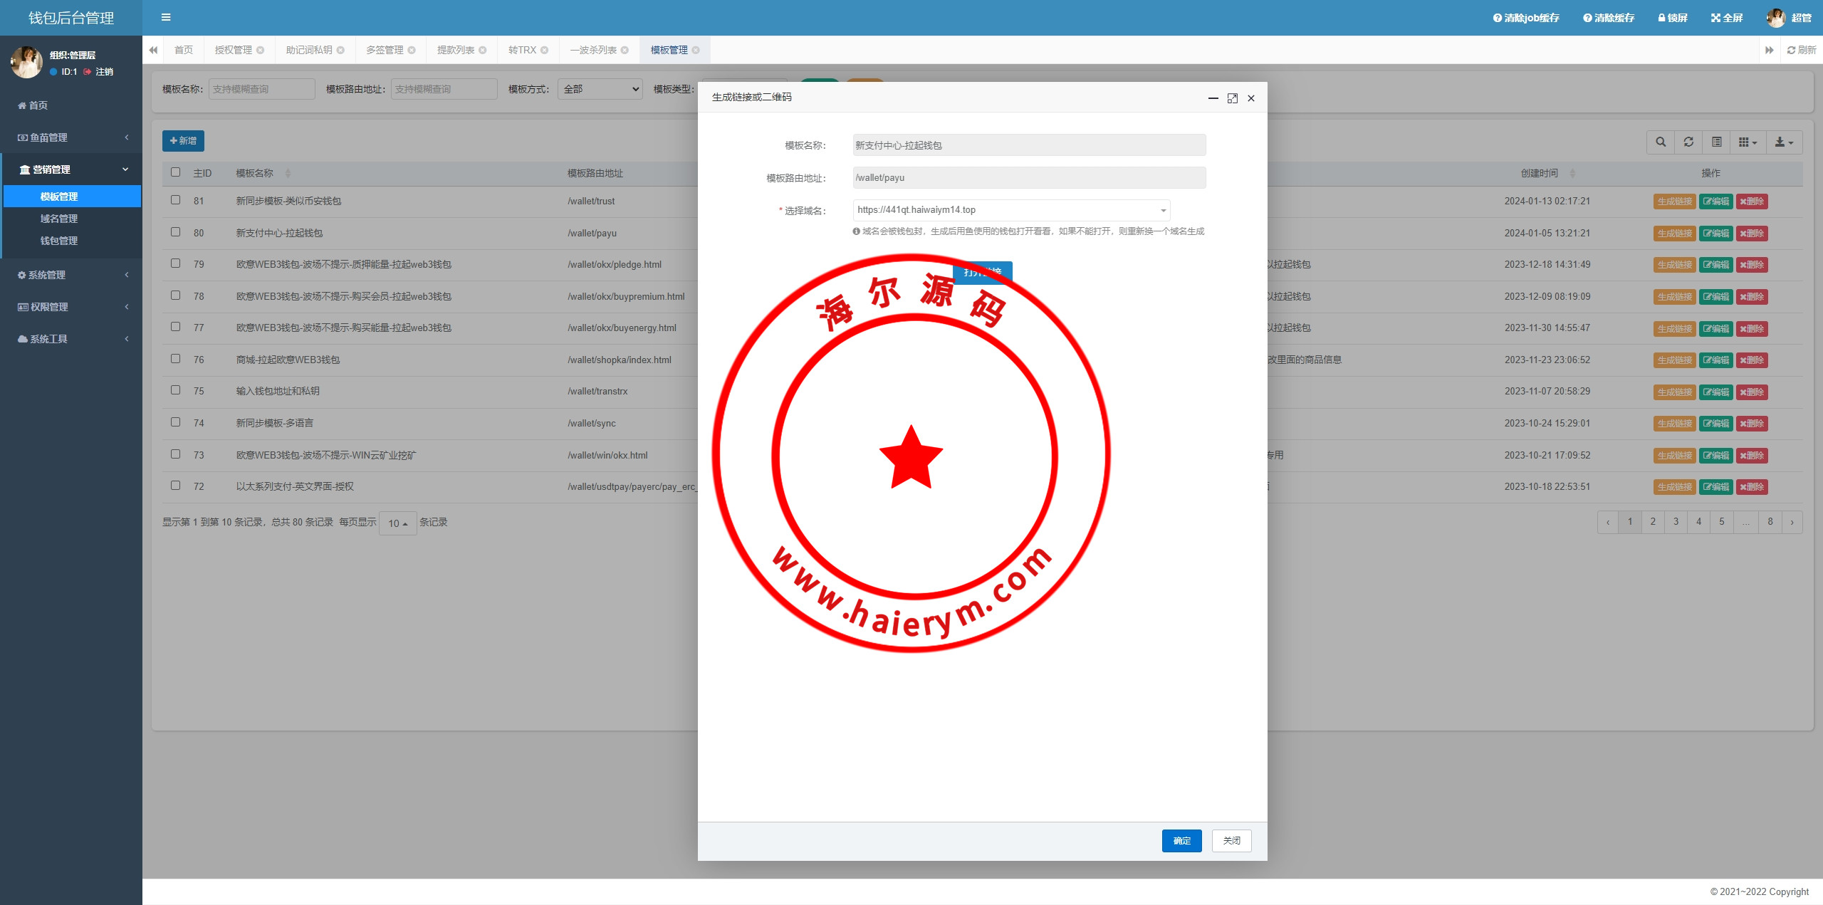Open 域名管理 in the sidebar submenu

(59, 219)
